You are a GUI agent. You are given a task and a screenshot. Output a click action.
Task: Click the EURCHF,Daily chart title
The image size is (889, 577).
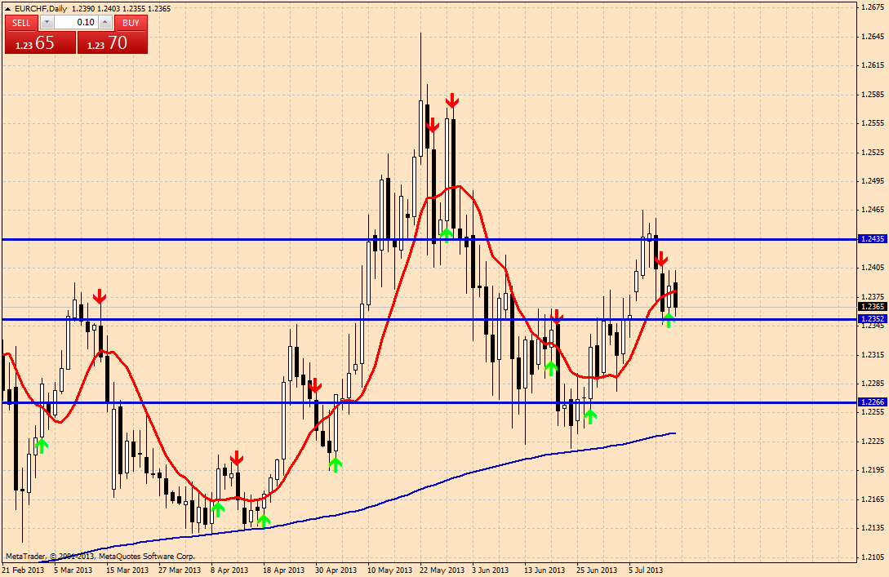(x=41, y=8)
